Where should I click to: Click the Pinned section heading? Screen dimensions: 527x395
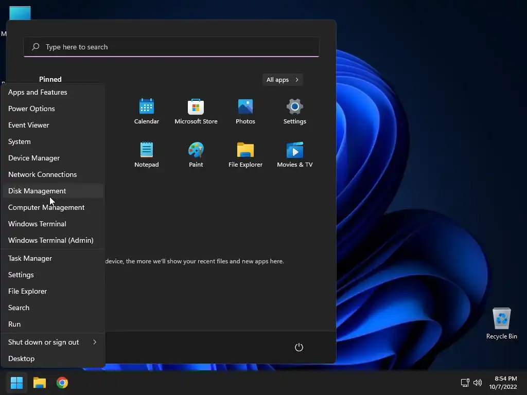[50, 79]
